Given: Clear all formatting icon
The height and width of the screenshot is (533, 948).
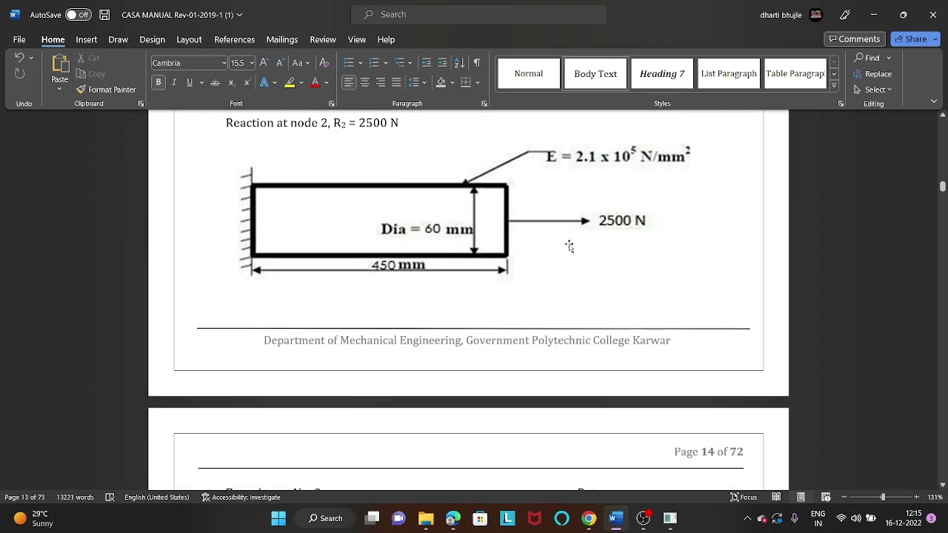Looking at the screenshot, I should (324, 63).
